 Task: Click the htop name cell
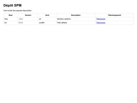[x=11, y=19]
